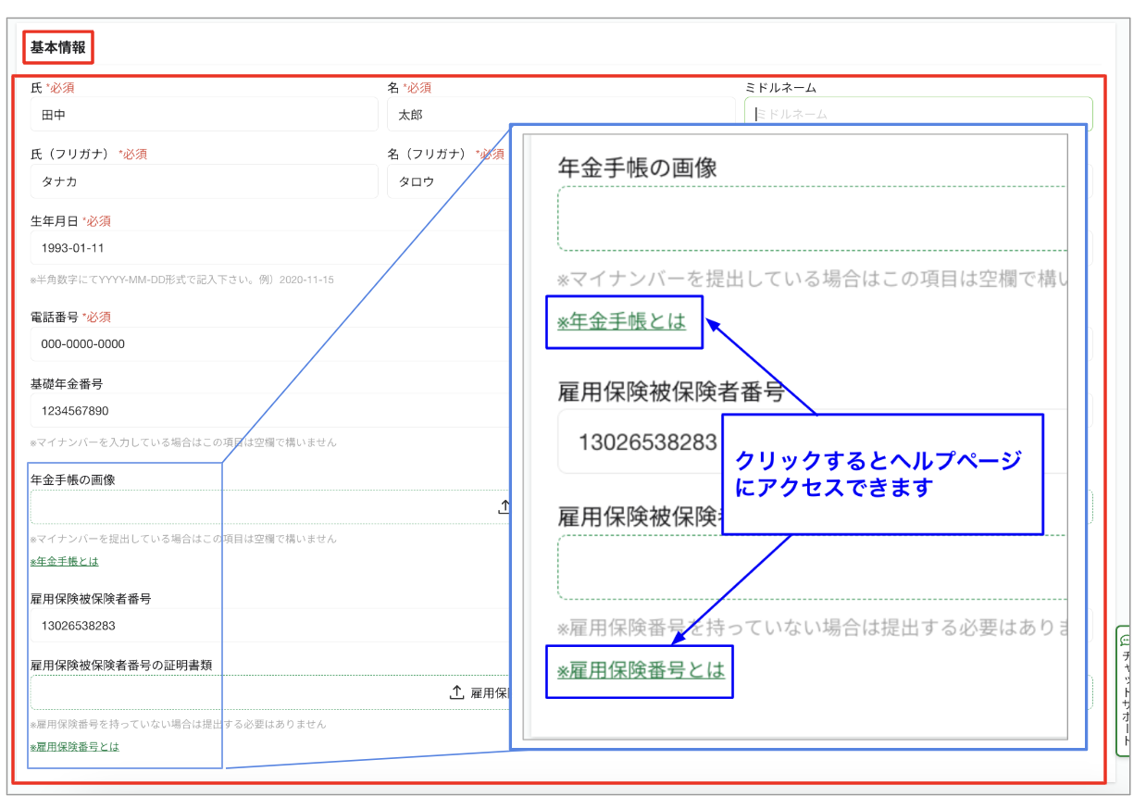Image resolution: width=1146 pixels, height=809 pixels.
Task: Click the upload icon for 雇用保険 証明書類
Action: point(456,692)
